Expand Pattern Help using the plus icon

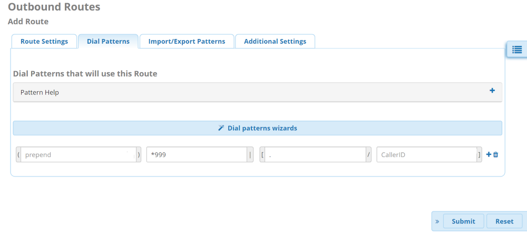point(492,91)
